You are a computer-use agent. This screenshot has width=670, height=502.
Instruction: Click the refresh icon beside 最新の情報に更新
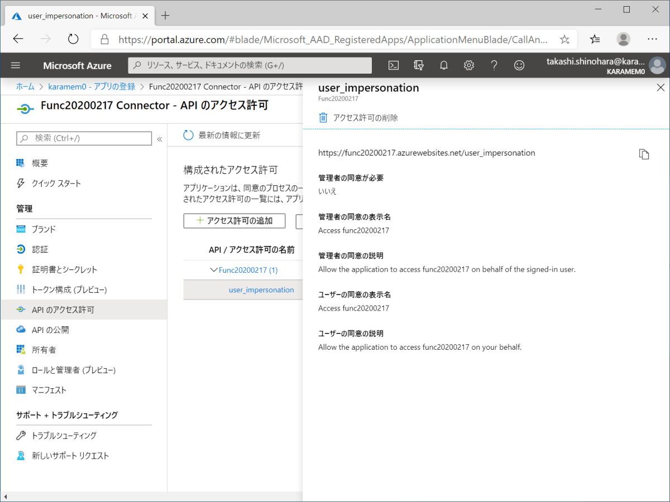(189, 135)
